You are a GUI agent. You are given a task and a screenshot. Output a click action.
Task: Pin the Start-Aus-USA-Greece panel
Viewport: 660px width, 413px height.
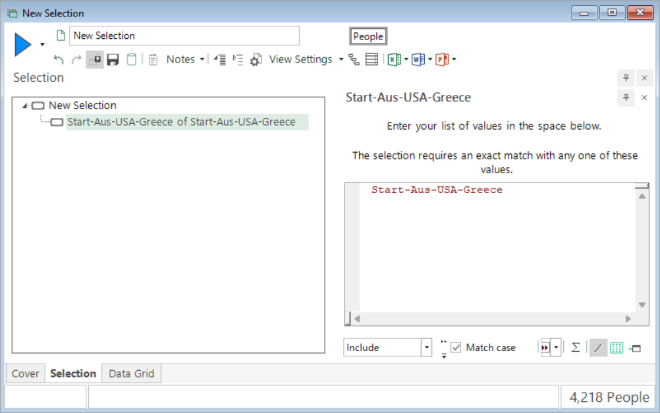point(626,97)
